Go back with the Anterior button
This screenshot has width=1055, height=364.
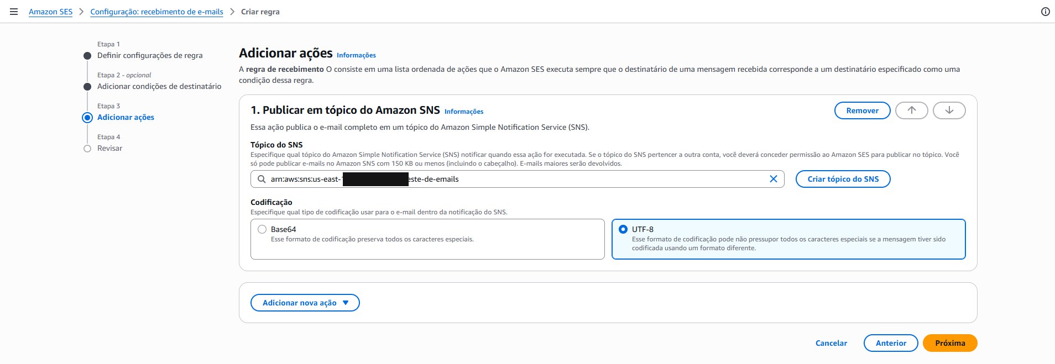click(x=891, y=343)
